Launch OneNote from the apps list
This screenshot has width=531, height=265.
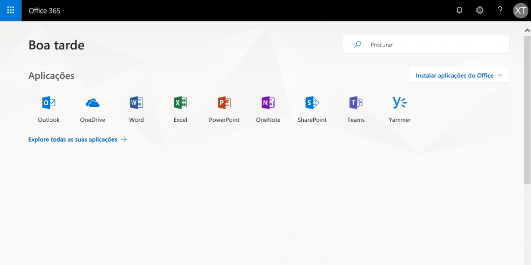click(x=268, y=109)
